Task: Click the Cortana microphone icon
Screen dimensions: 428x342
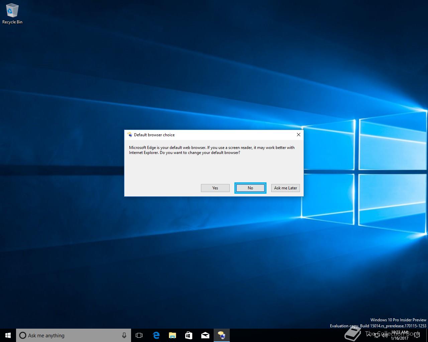Action: pyautogui.click(x=124, y=335)
